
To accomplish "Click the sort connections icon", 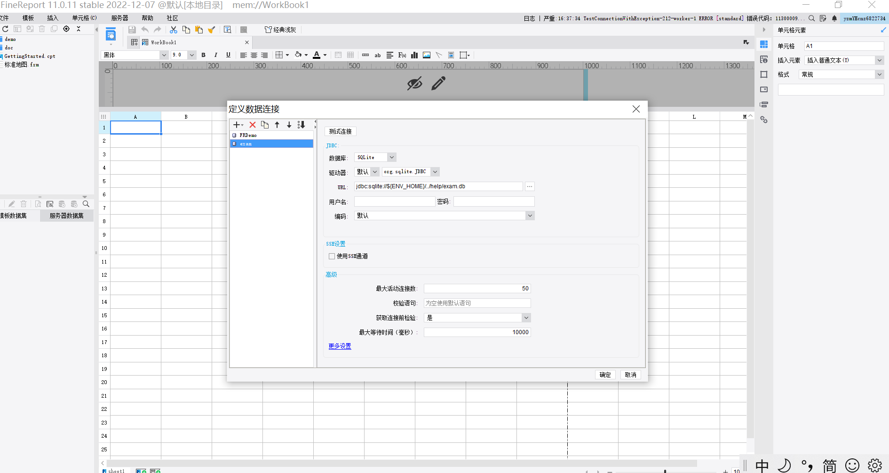I will click(302, 125).
